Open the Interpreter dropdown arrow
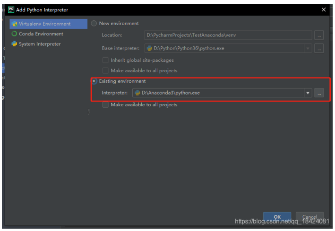 click(x=308, y=93)
